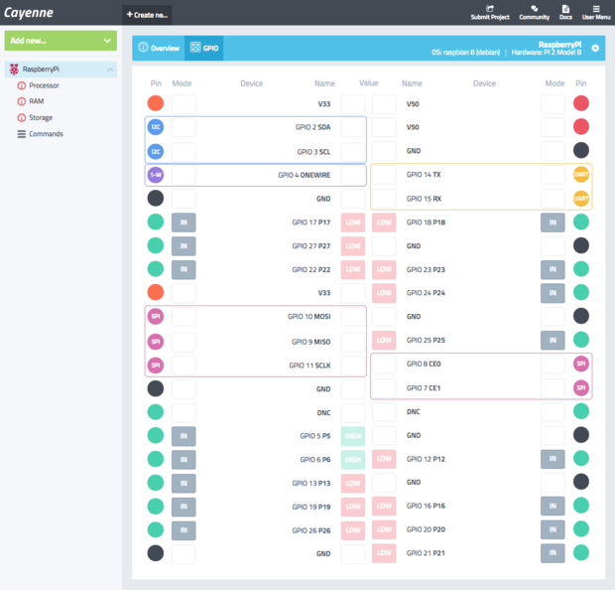The height and width of the screenshot is (590, 615).
Task: Click the SPI pin for GPIO 11 SCLK
Action: pos(156,366)
